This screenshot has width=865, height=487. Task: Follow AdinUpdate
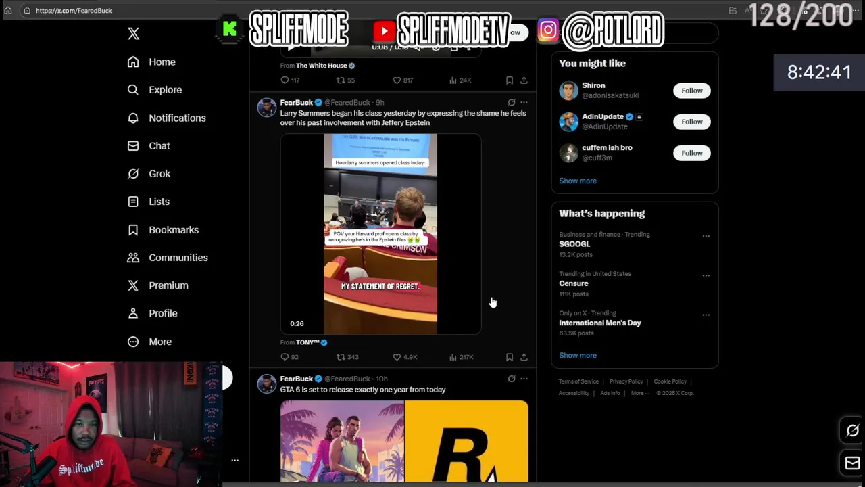pyautogui.click(x=691, y=122)
